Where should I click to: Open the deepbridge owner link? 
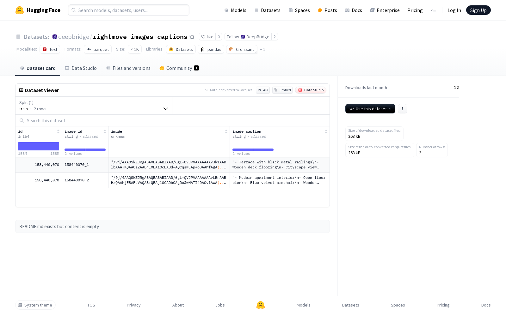point(74,37)
